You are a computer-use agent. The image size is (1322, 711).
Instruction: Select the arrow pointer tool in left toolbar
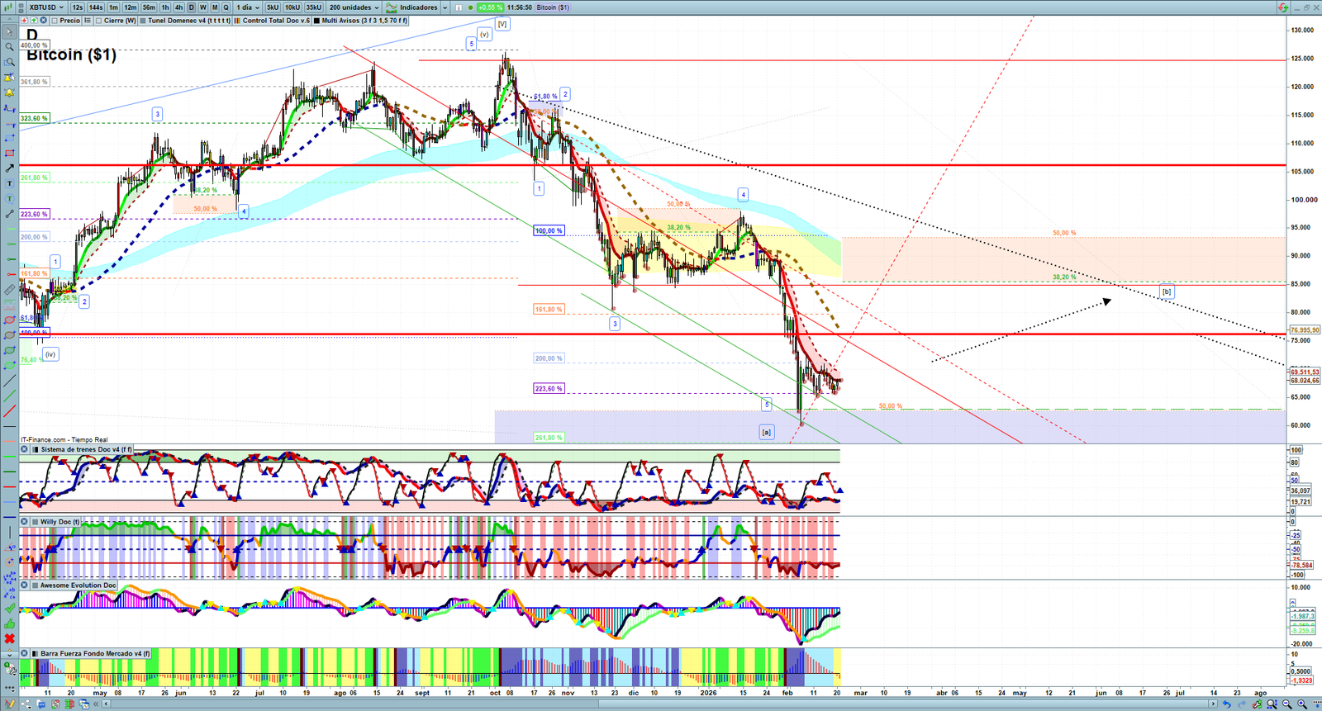coord(9,32)
